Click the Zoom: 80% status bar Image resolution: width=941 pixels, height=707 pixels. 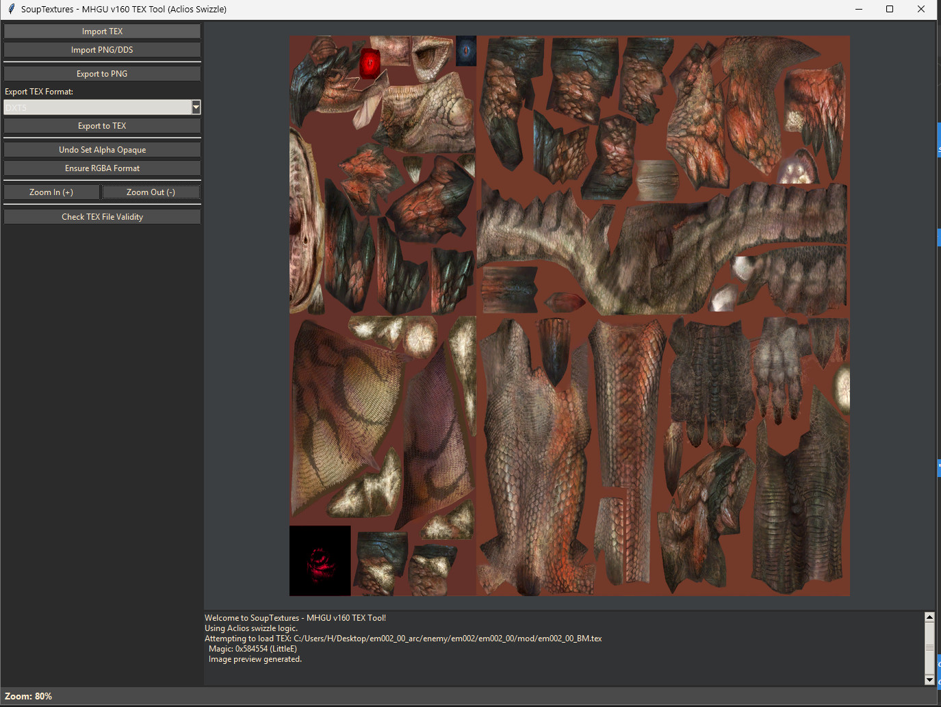(x=28, y=696)
